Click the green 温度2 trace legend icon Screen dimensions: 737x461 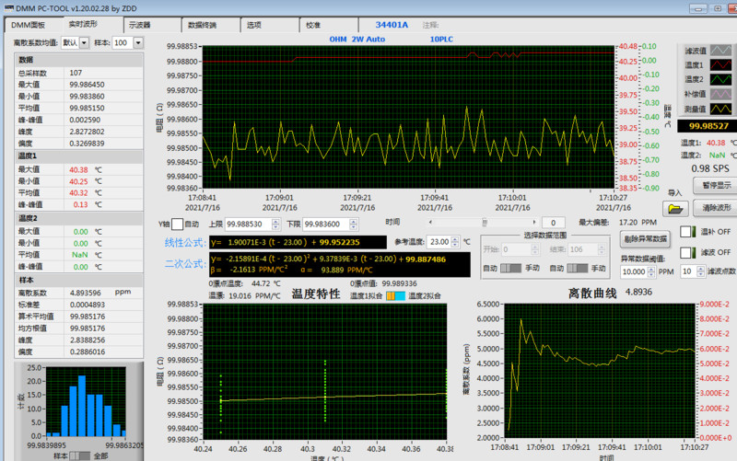722,80
